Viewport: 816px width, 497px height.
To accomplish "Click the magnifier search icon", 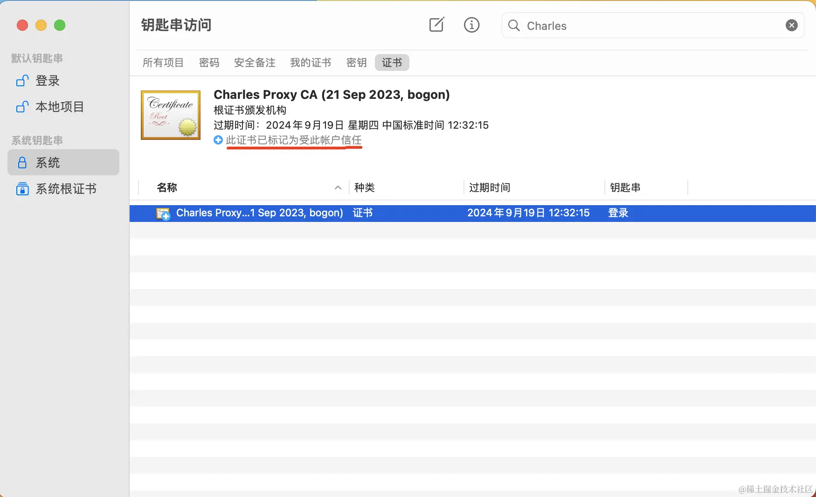I will 514,25.
